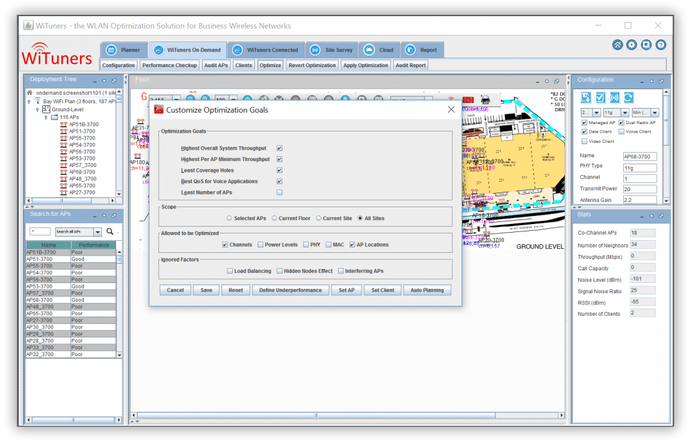Click the Auto Planning button
Viewport: 691px width, 442px height.
coord(427,290)
